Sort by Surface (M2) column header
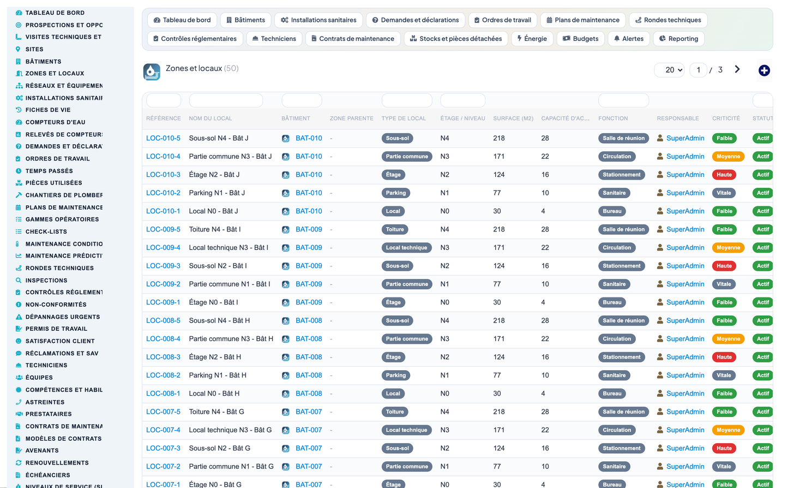Image resolution: width=788 pixels, height=488 pixels. click(513, 118)
